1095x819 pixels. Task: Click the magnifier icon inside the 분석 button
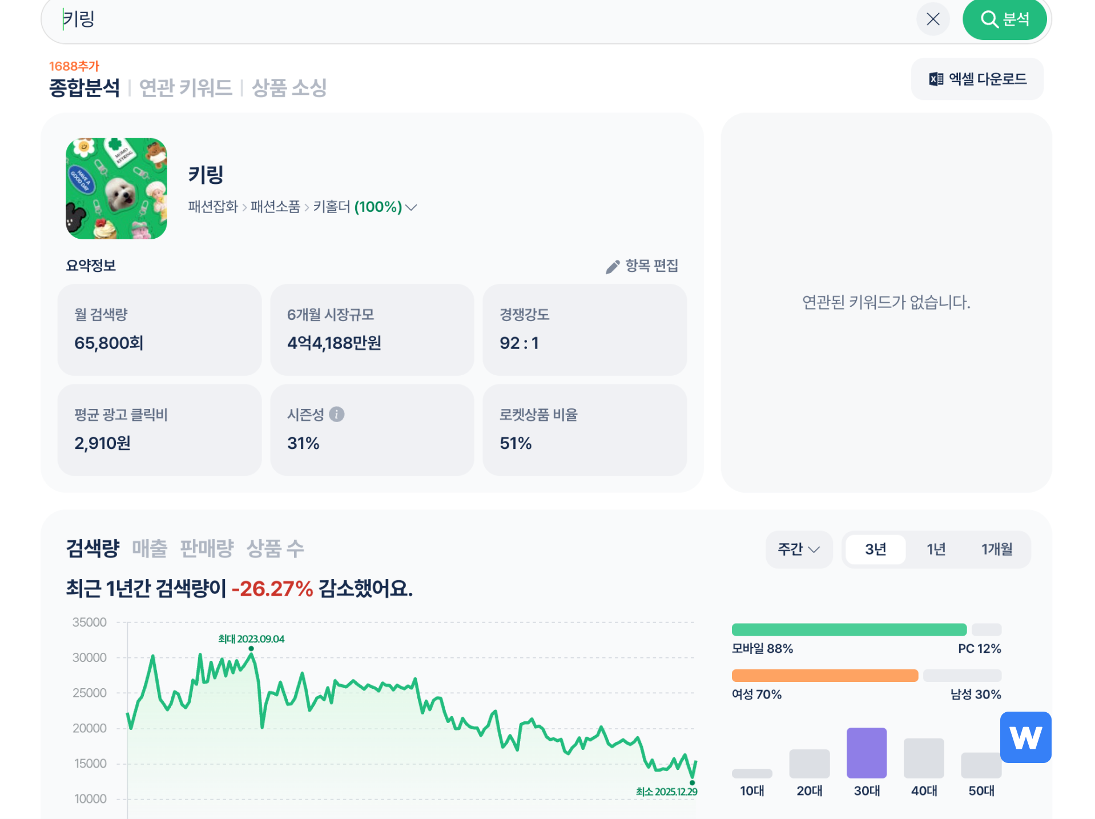pos(991,19)
